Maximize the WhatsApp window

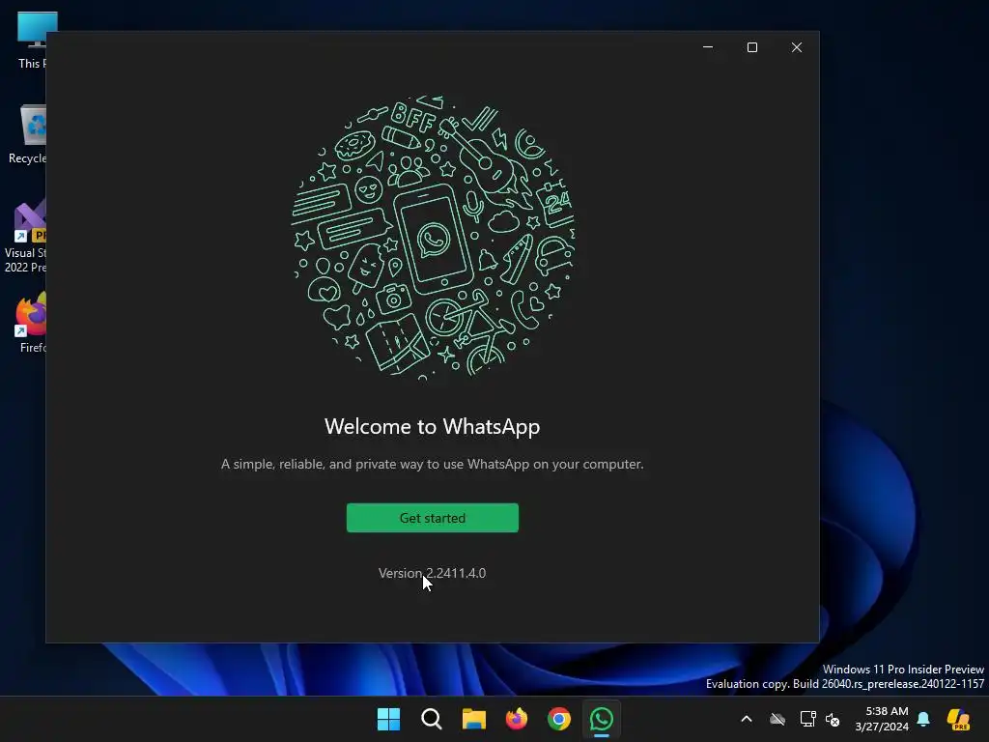pyautogui.click(x=751, y=47)
